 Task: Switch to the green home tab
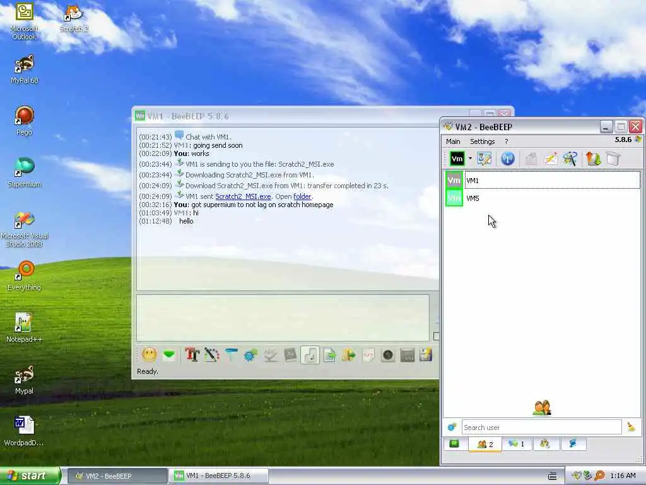tap(454, 444)
